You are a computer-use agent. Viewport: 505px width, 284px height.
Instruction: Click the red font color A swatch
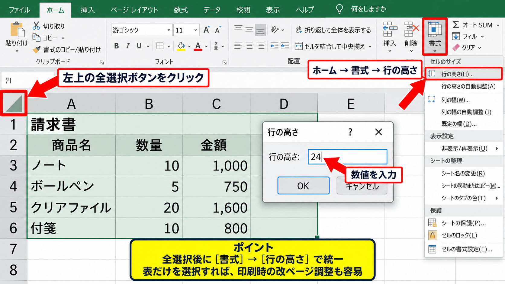coord(198,46)
